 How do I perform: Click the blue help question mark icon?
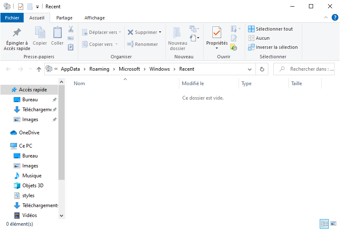point(335,17)
